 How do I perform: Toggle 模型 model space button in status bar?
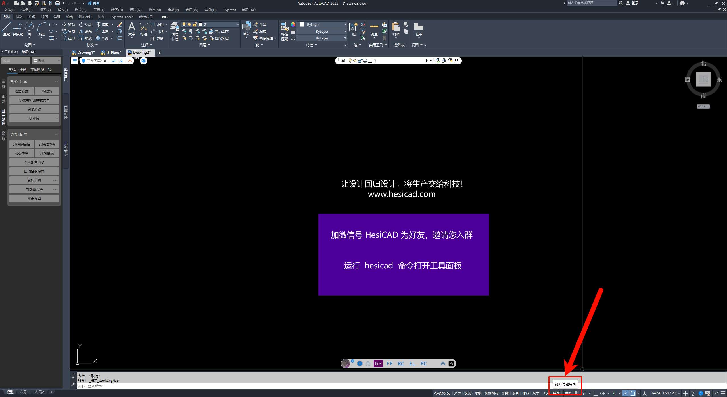click(x=568, y=393)
